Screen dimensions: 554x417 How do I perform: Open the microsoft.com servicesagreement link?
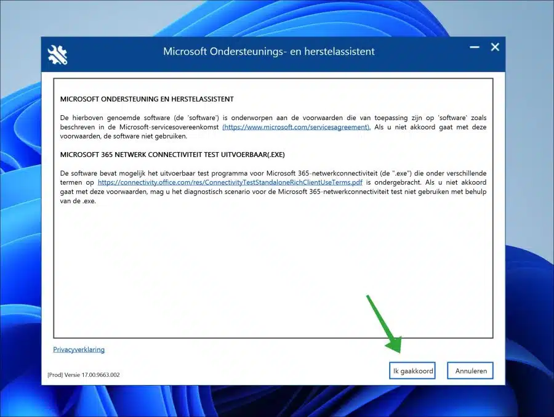[297, 127]
